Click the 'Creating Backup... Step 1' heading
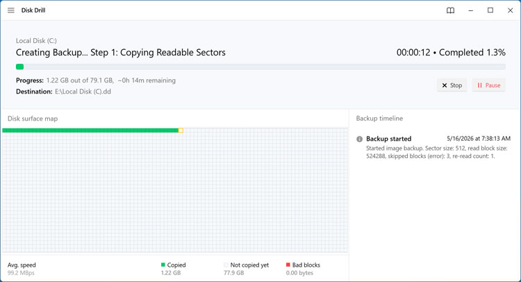This screenshot has width=521, height=282. pyautogui.click(x=121, y=53)
